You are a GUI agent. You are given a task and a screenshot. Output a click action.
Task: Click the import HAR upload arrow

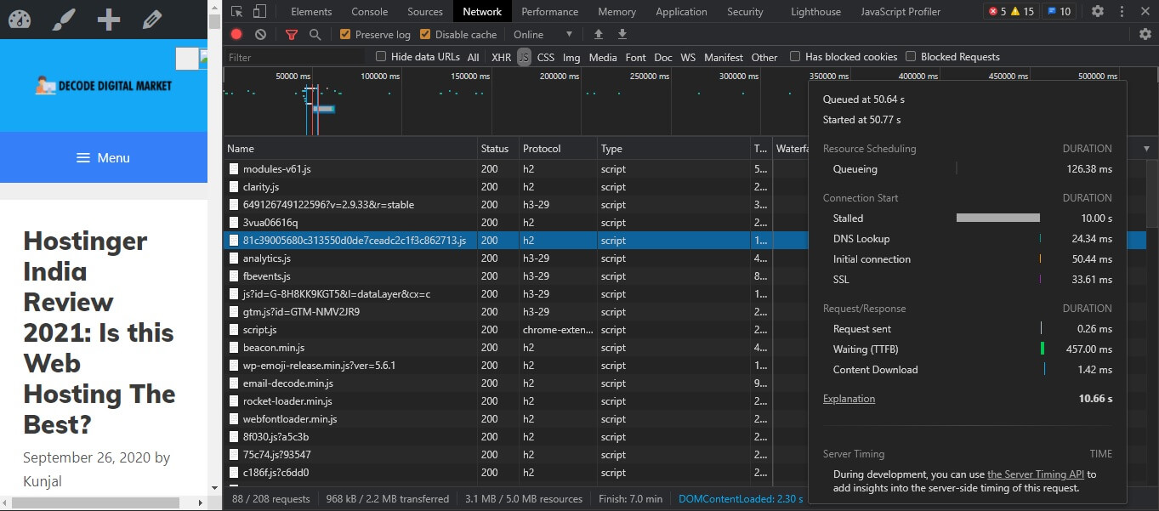pyautogui.click(x=599, y=34)
